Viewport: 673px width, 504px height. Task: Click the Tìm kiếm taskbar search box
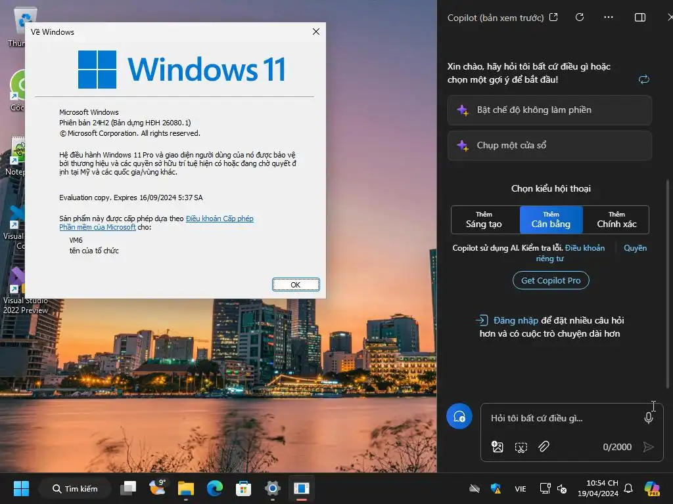(75, 488)
